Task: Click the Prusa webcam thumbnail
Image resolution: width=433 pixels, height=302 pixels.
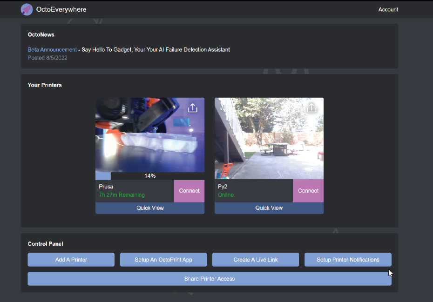Action: click(150, 135)
